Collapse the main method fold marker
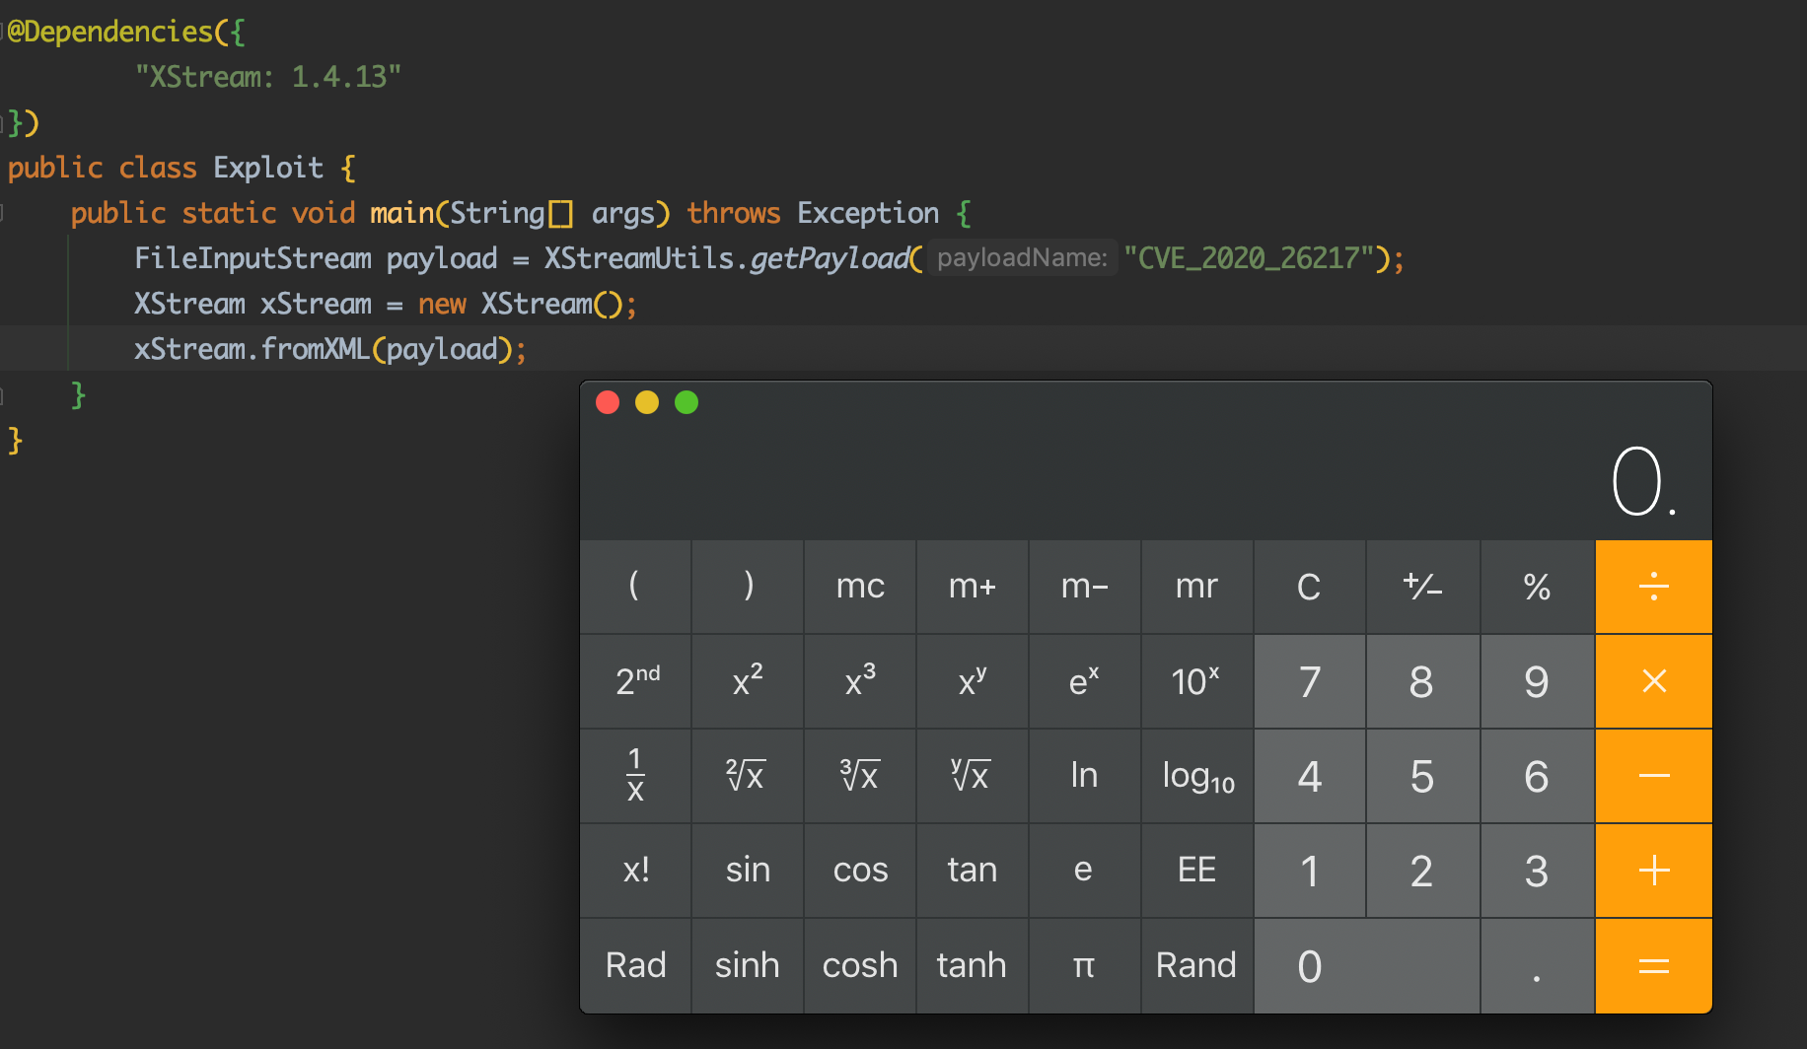 pyautogui.click(x=4, y=213)
